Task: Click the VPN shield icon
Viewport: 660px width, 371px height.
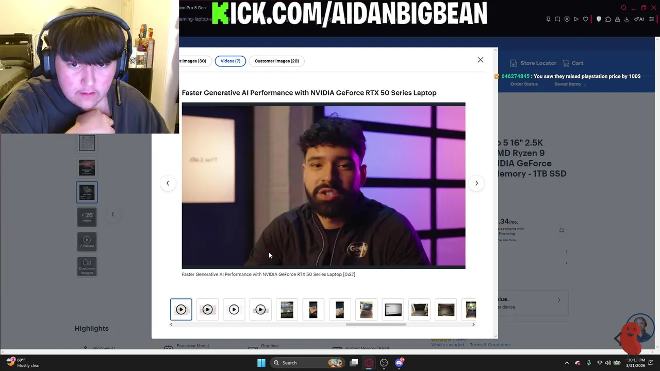Action: pyautogui.click(x=599, y=19)
